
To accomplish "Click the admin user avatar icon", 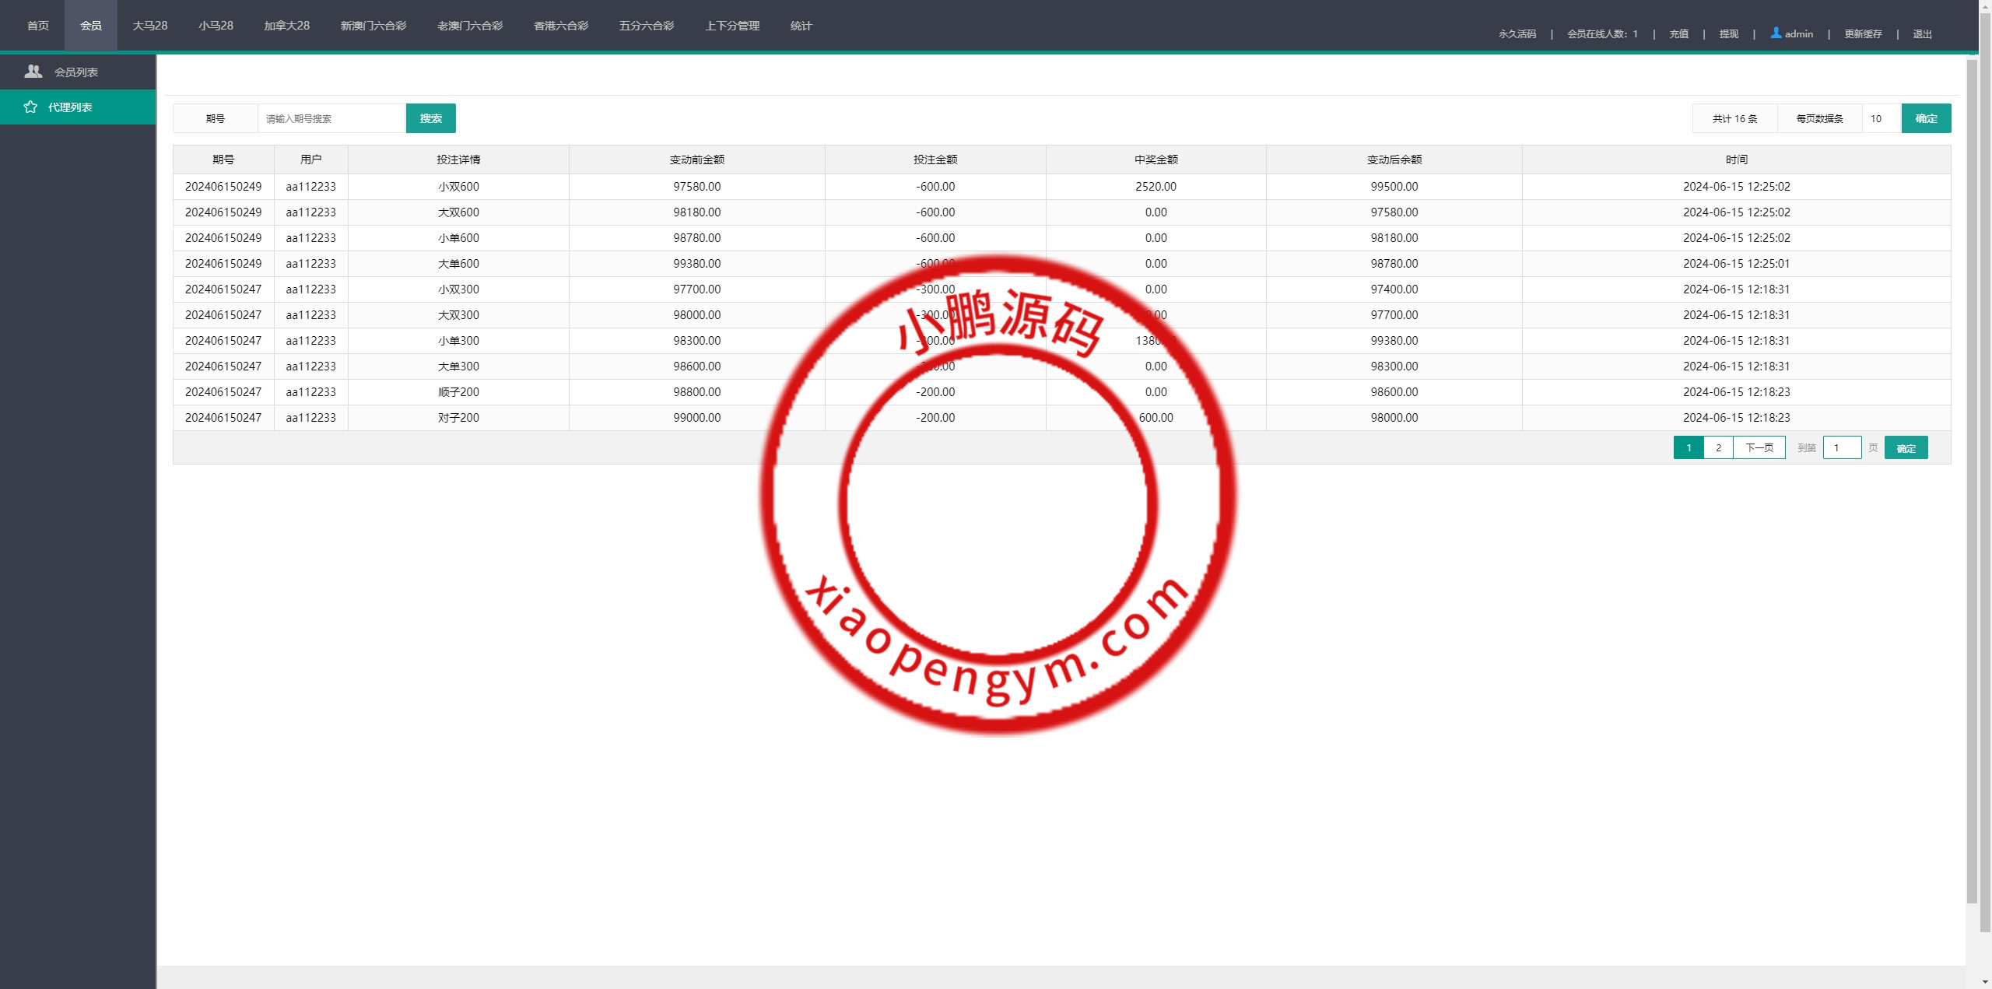I will [x=1776, y=33].
